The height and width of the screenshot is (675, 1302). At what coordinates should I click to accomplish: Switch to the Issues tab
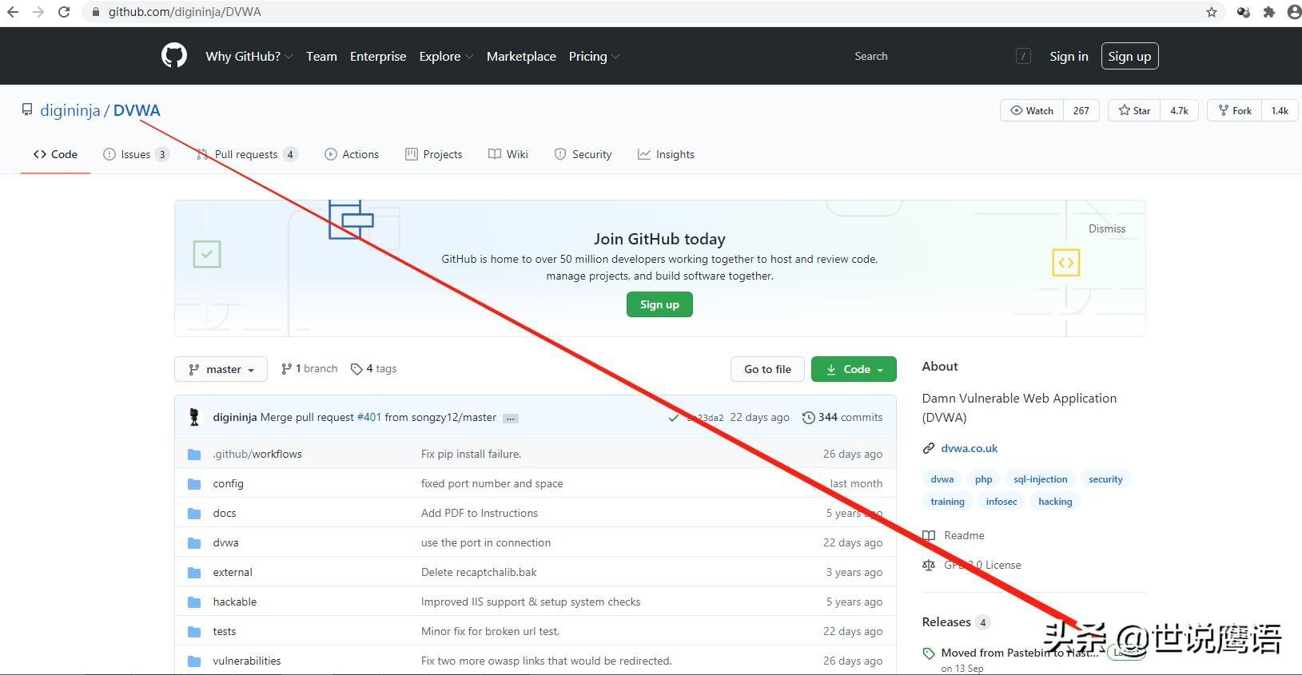point(135,154)
